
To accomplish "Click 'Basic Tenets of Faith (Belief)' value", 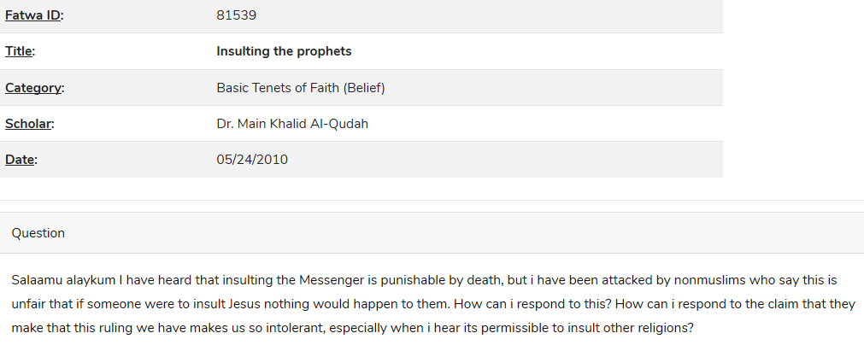I will 301,88.
